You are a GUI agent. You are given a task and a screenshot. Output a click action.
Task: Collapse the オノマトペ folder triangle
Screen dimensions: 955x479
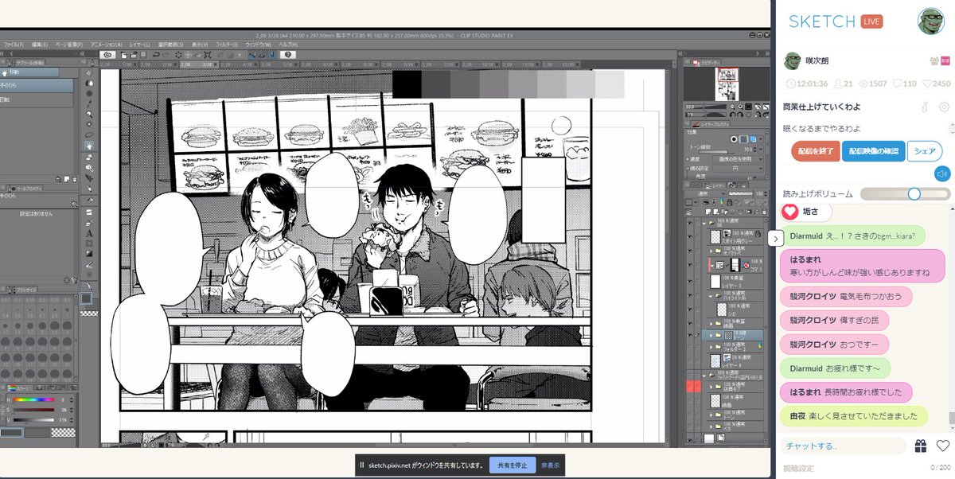711,251
